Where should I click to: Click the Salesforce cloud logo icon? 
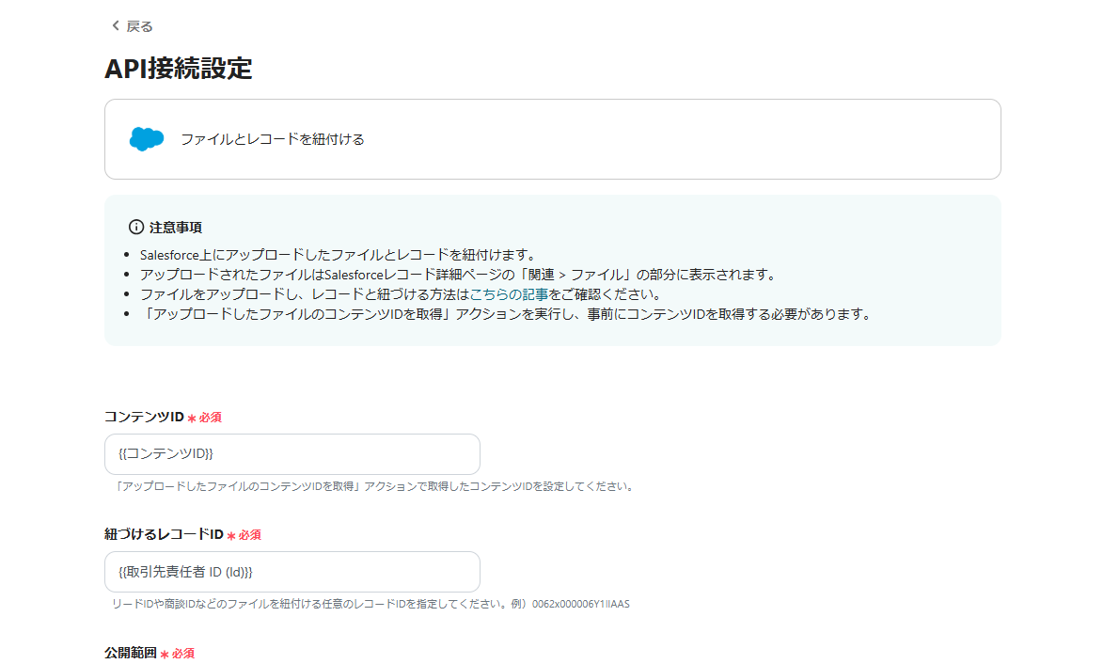[147, 139]
